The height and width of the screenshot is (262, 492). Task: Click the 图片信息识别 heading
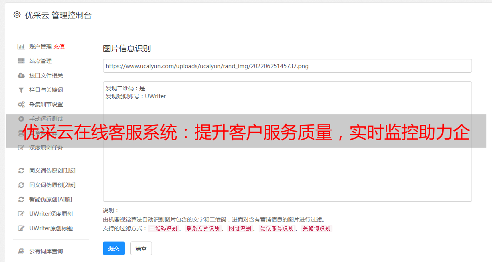coord(127,49)
